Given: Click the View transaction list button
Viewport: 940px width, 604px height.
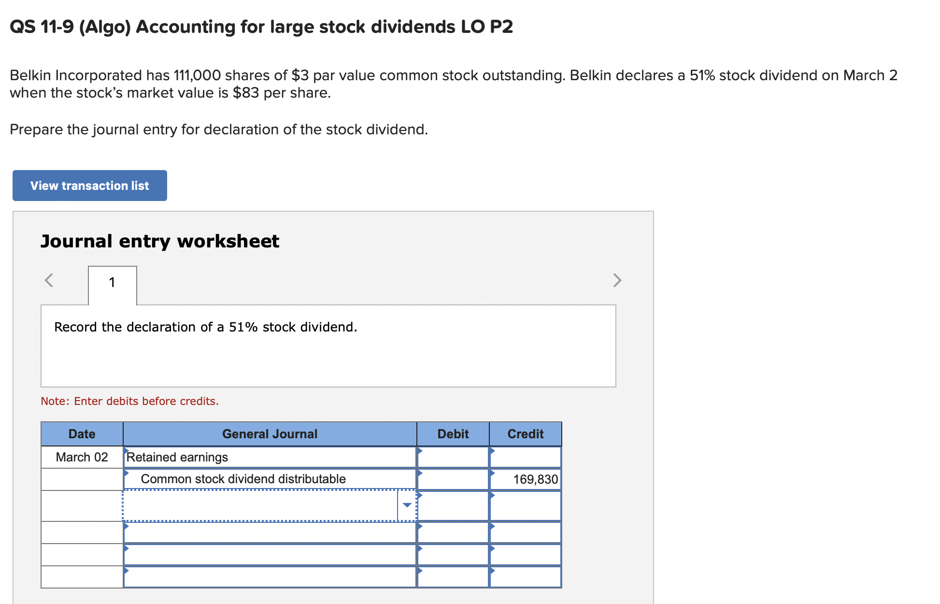Looking at the screenshot, I should tap(89, 185).
